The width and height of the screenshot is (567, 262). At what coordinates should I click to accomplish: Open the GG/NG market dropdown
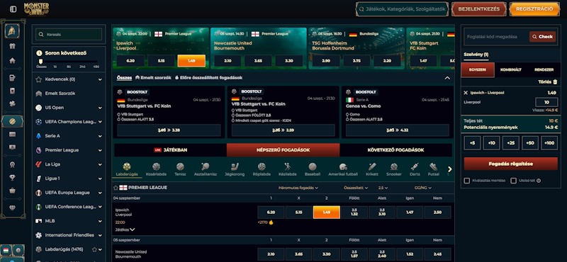click(423, 188)
